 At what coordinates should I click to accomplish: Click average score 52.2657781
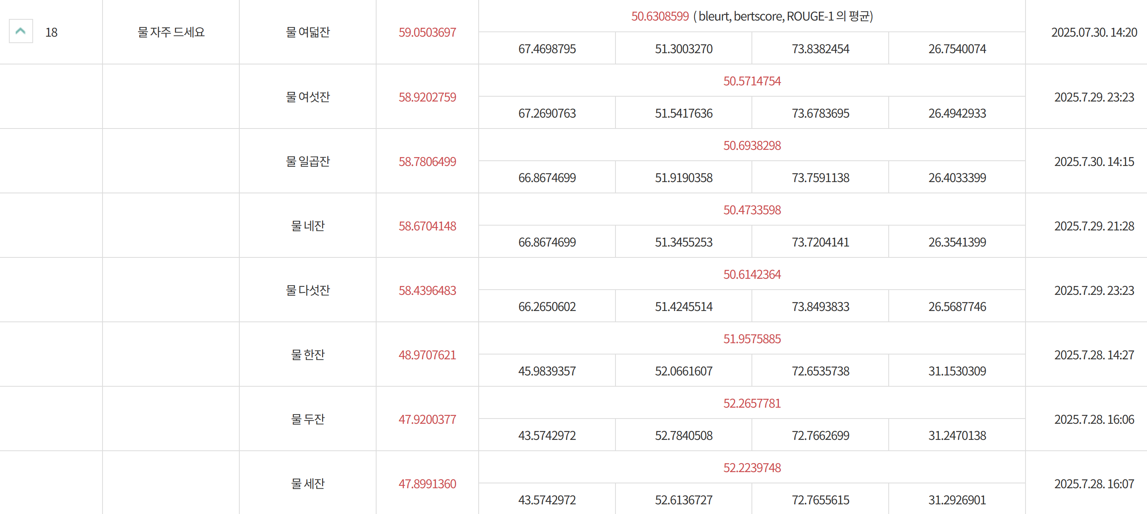(x=752, y=403)
